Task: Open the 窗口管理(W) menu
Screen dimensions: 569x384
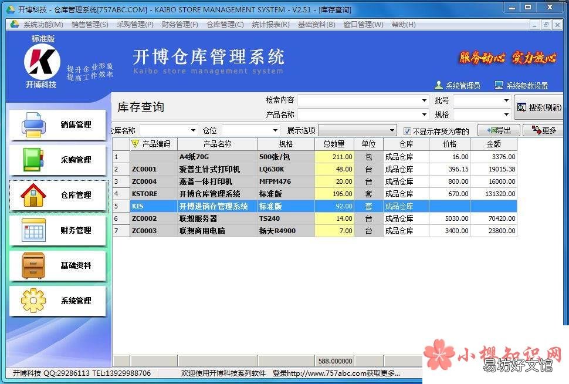Action: [363, 24]
